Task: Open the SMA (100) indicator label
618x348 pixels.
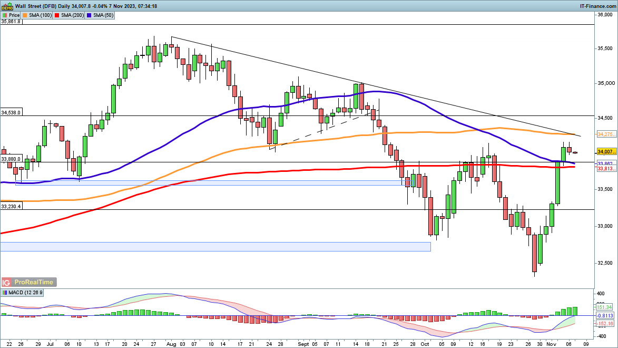Action: click(x=42, y=15)
